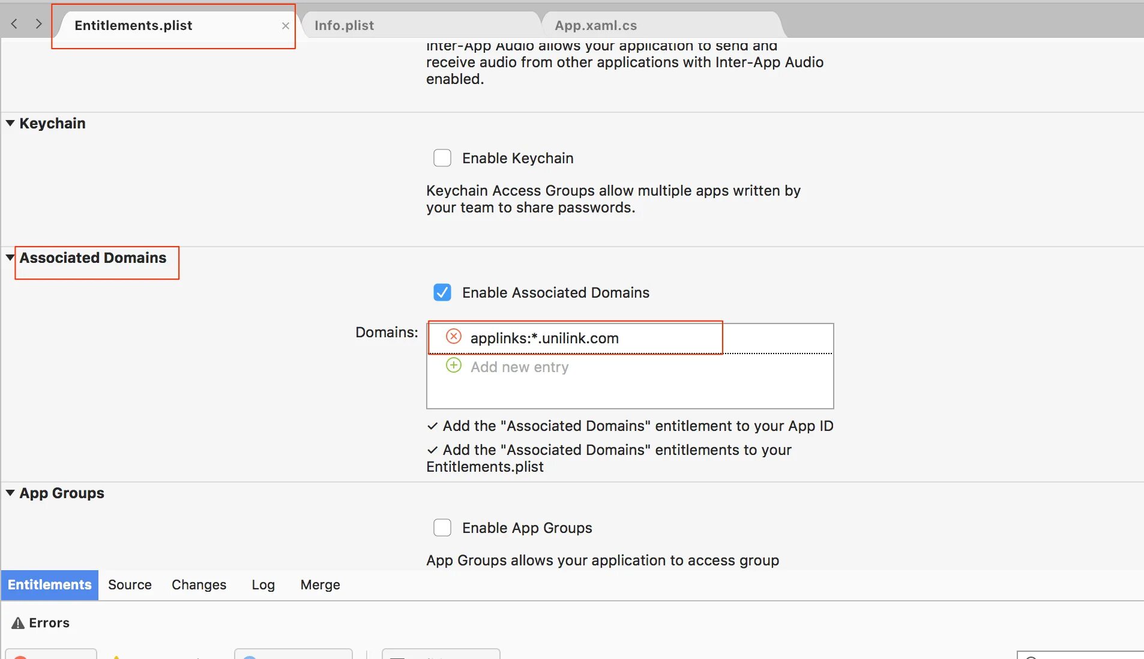Click the Errors warning triangle icon

[x=18, y=623]
